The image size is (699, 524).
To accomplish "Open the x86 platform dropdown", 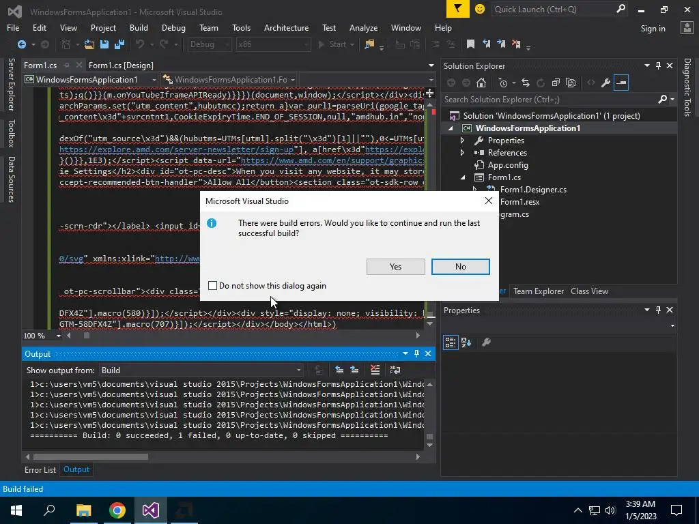I will (273, 44).
